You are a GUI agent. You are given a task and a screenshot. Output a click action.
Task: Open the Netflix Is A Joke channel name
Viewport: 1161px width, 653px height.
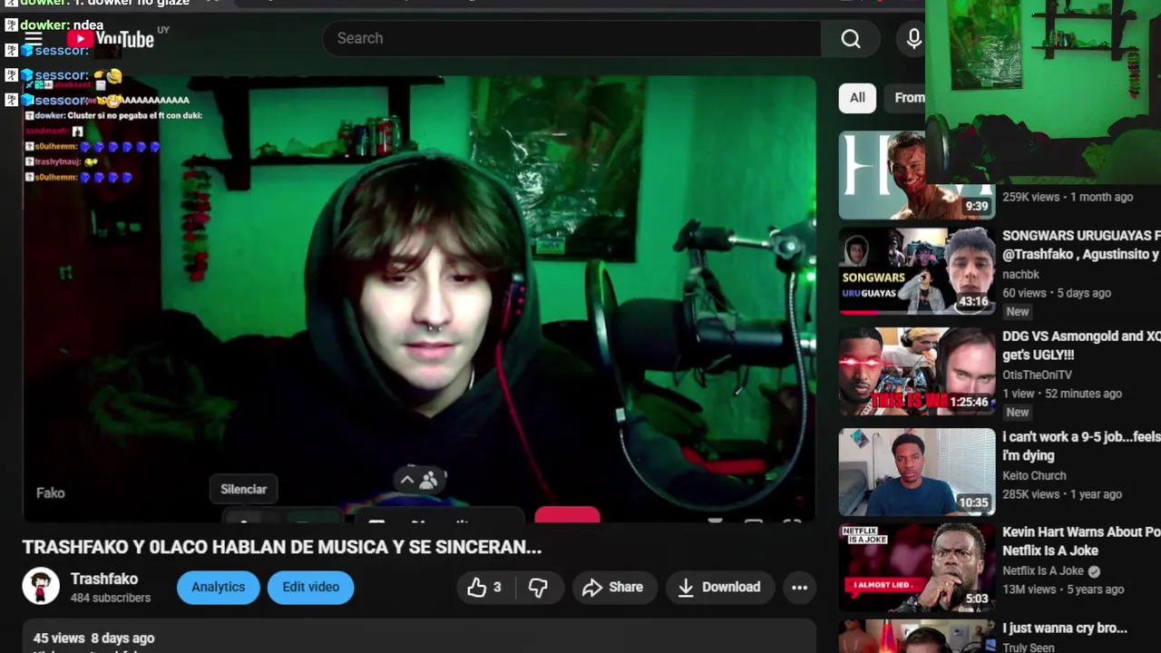pos(1043,570)
